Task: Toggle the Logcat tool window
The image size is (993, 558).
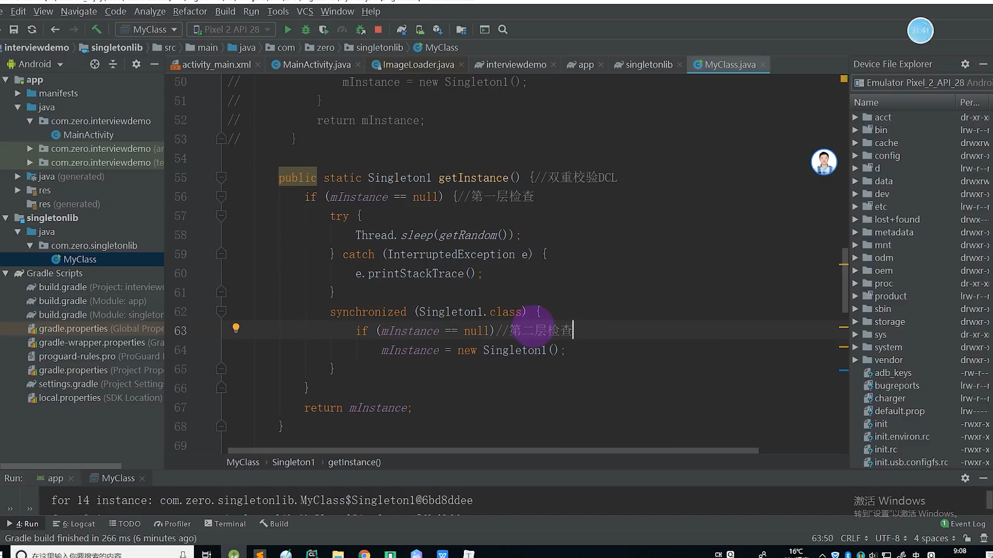Action: coord(74,523)
